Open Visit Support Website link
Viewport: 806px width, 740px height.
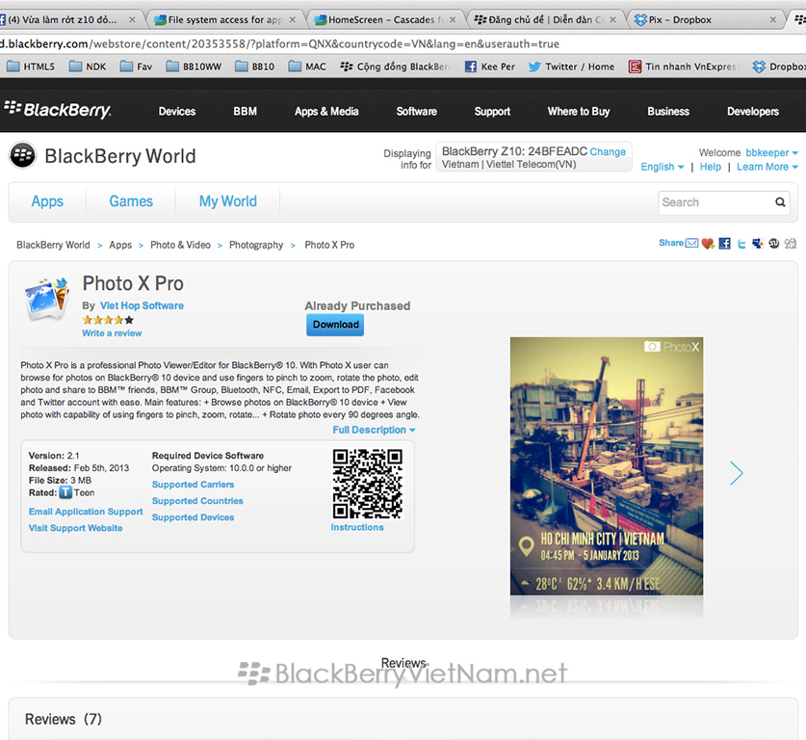pyautogui.click(x=75, y=528)
